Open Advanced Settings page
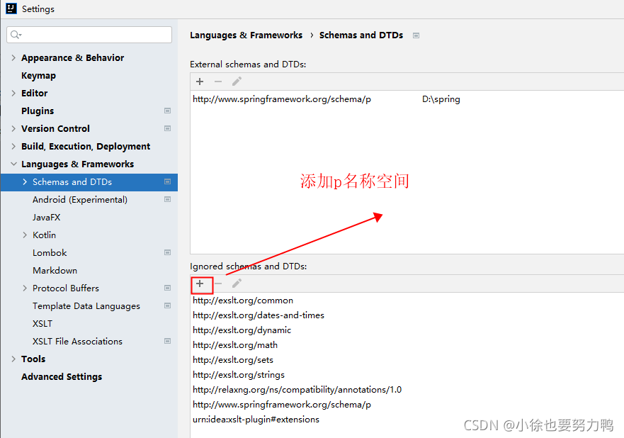Image resolution: width=624 pixels, height=438 pixels. (x=62, y=376)
